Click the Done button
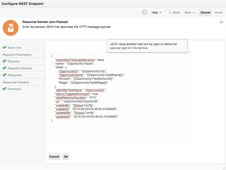This screenshot has height=170, width=226. (x=218, y=12)
